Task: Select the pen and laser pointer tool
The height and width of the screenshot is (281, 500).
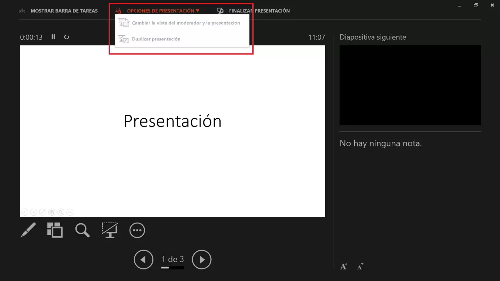Action: pyautogui.click(x=29, y=230)
